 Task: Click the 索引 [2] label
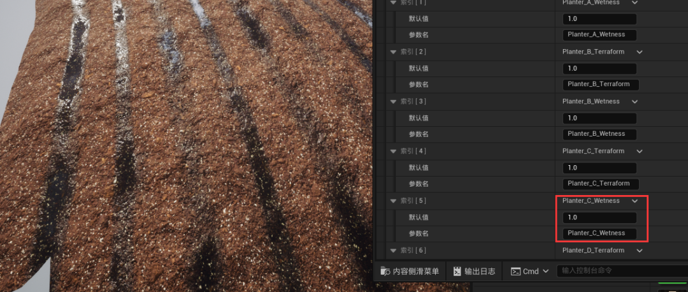[x=413, y=52]
